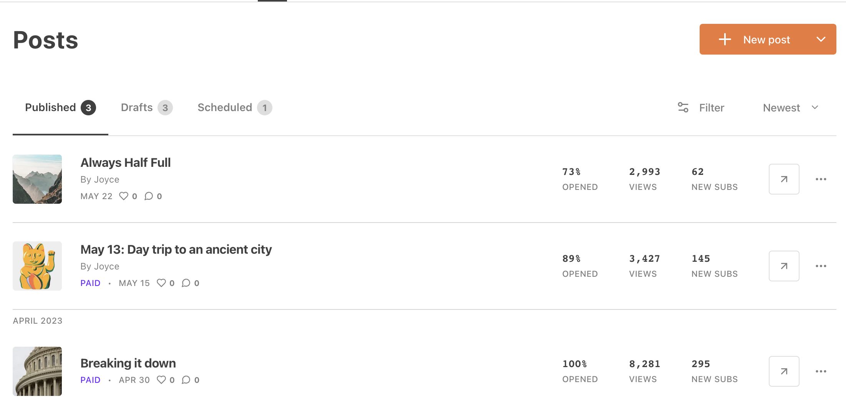
Task: Click the Filter sliders icon
Action: pos(683,108)
